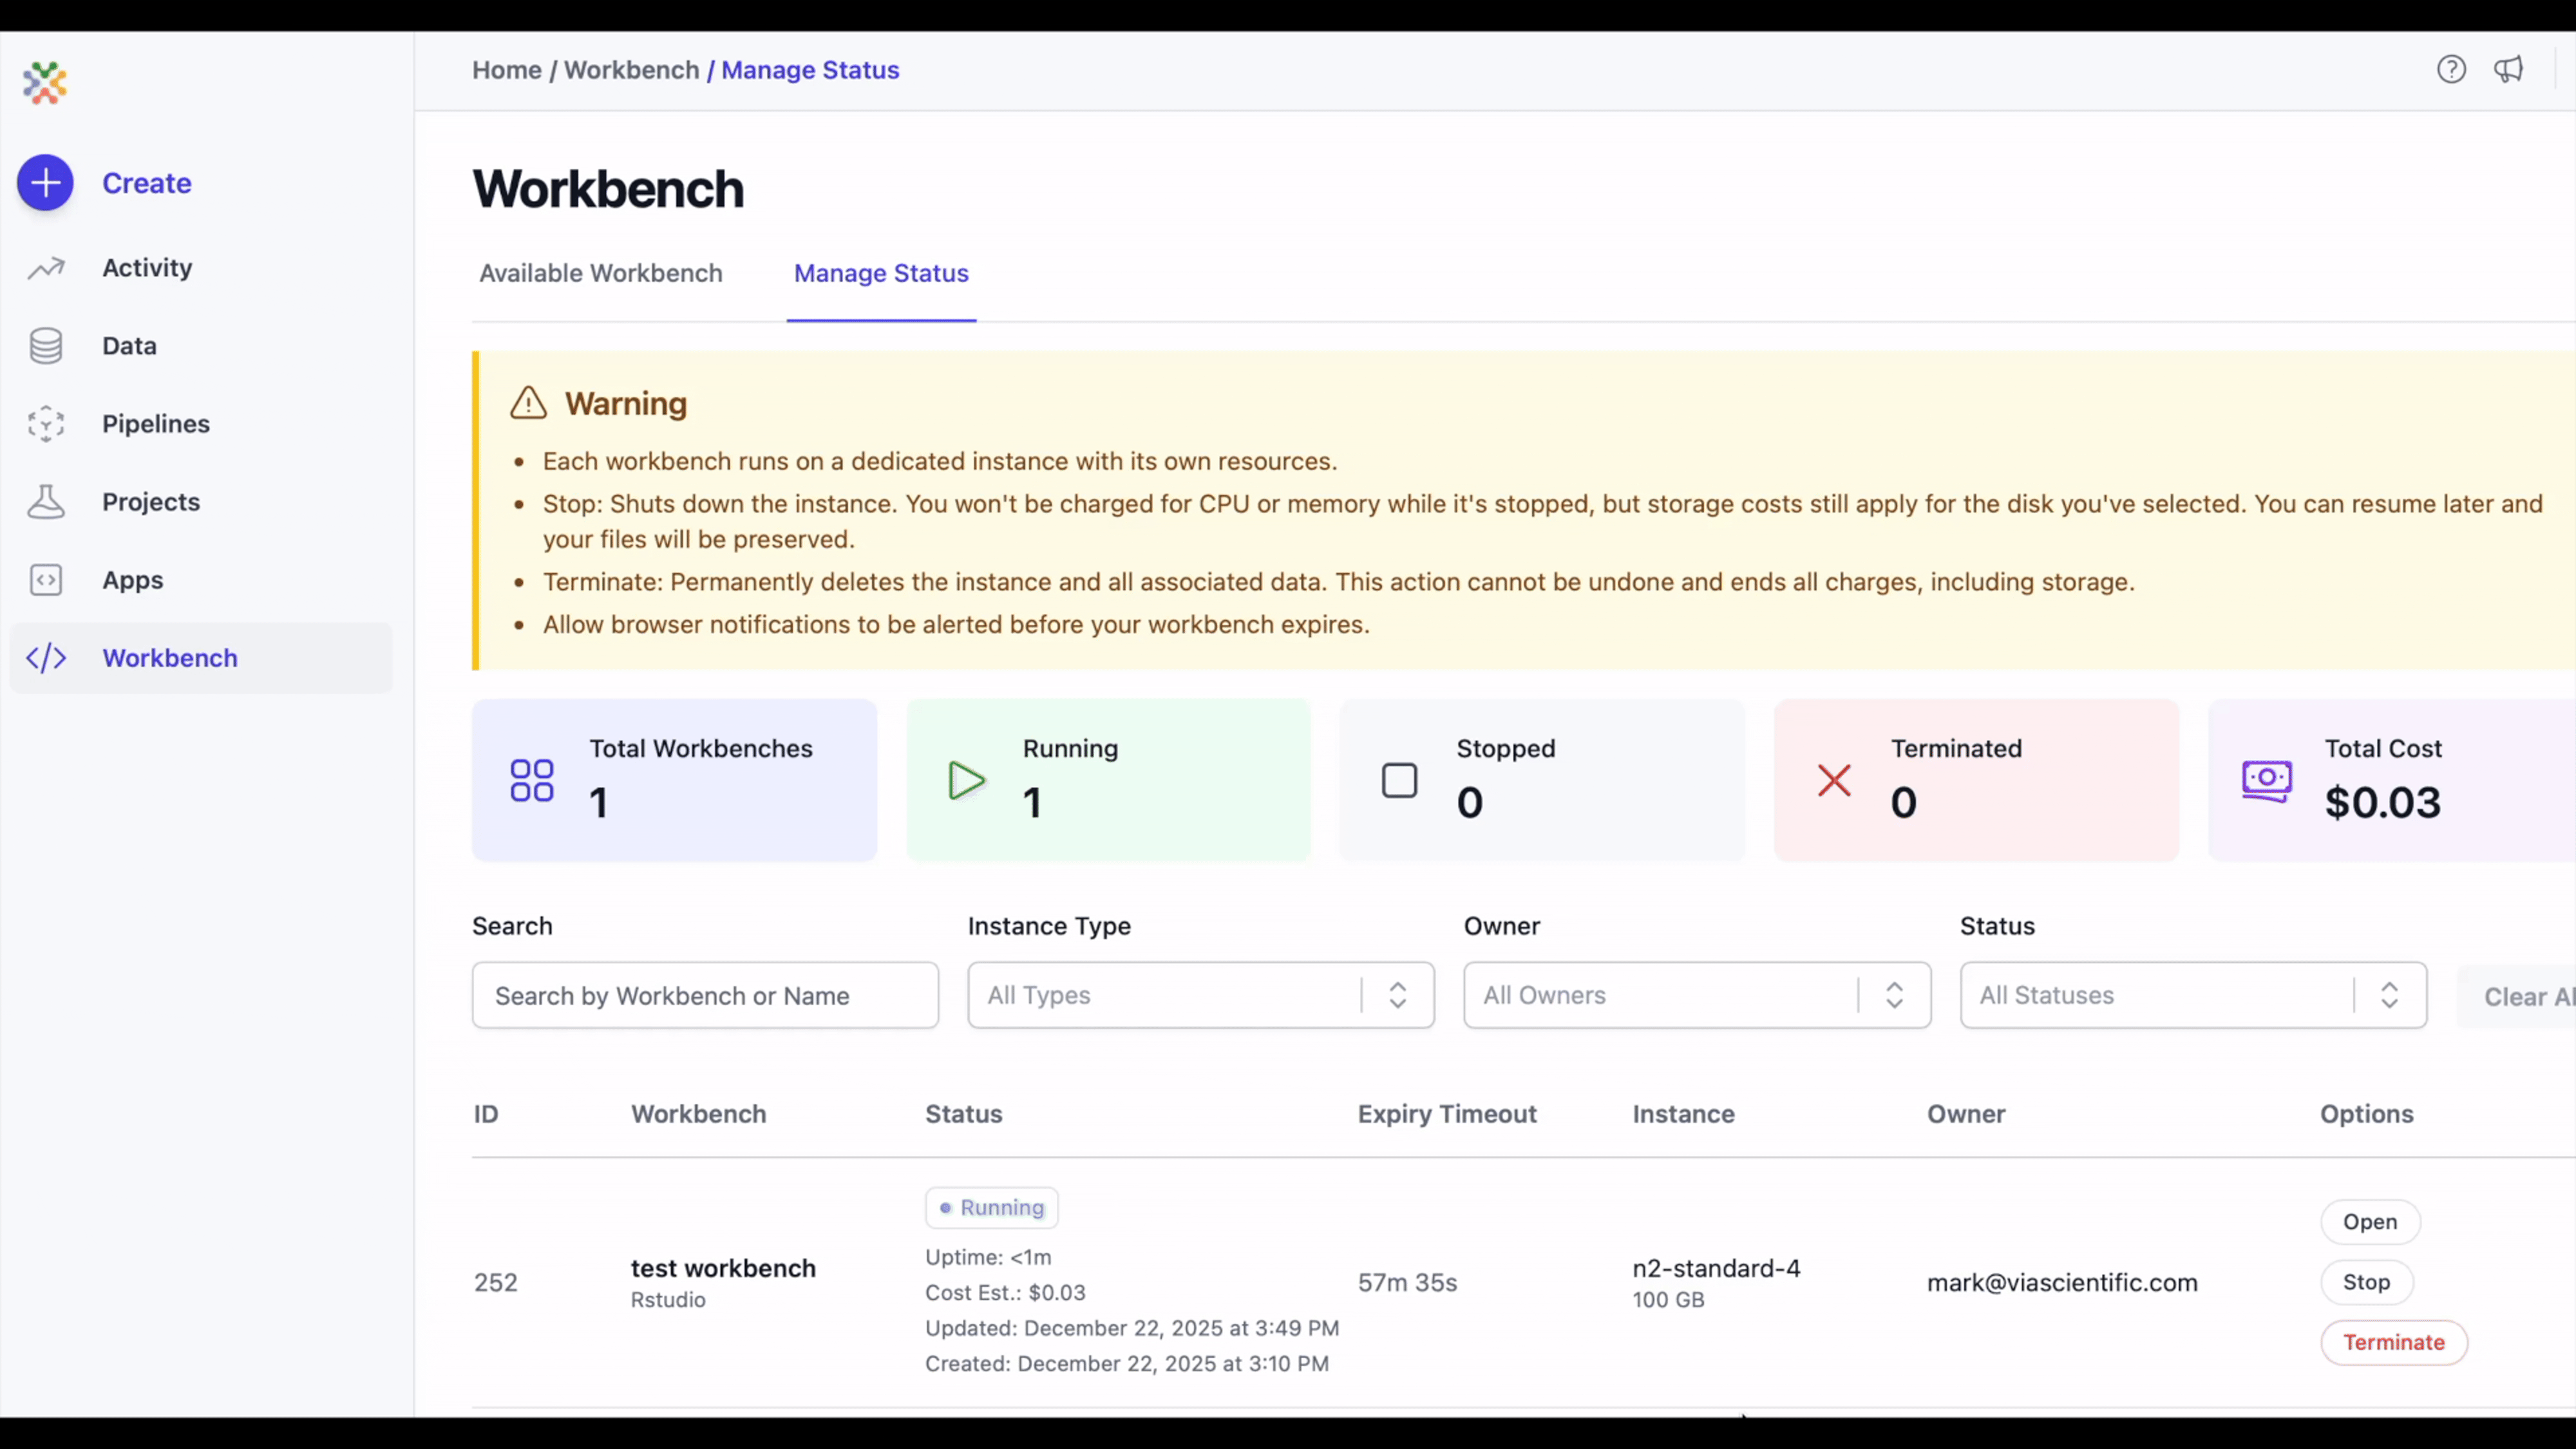Terminate the test workbench instance
Screen dimensions: 2576x1449
pos(2394,1342)
